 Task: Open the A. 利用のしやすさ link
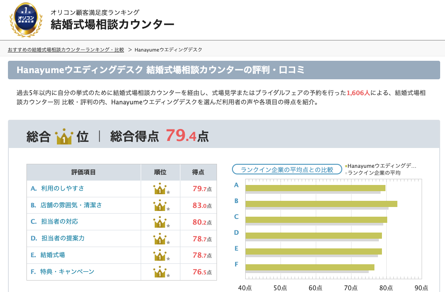point(57,189)
